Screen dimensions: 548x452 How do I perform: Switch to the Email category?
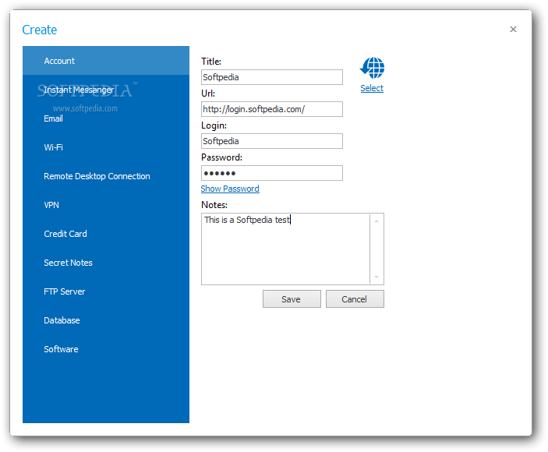[x=106, y=118]
